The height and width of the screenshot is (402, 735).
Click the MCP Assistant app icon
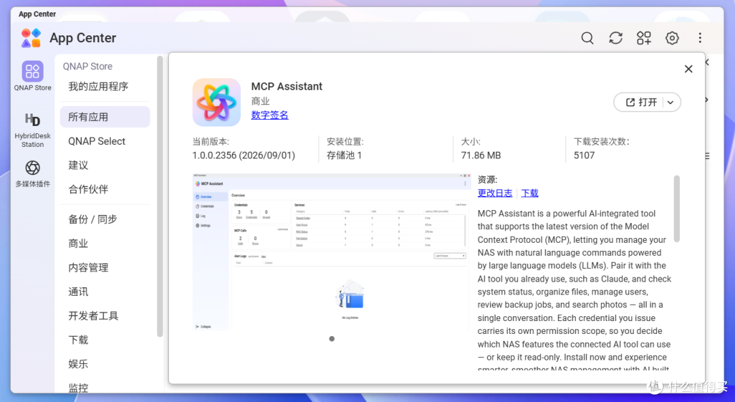(216, 102)
